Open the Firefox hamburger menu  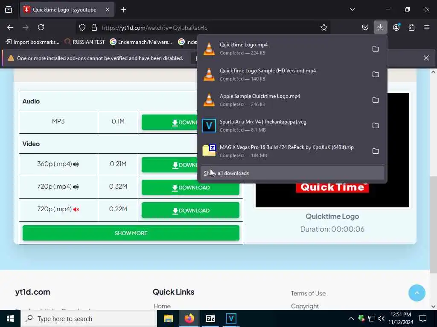(x=427, y=28)
